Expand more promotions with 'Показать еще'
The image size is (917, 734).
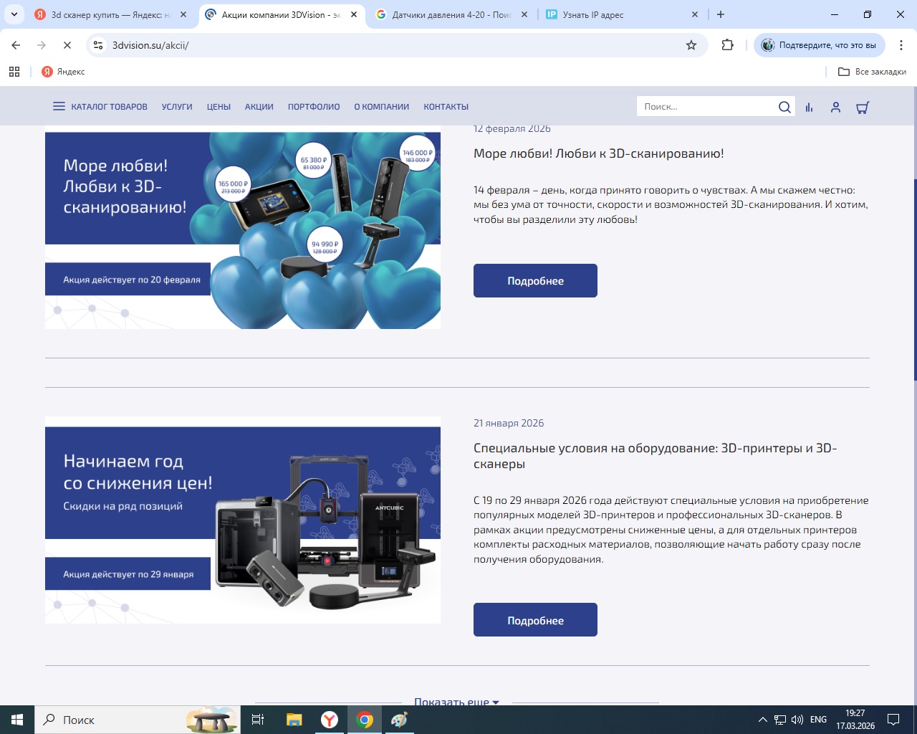point(456,702)
